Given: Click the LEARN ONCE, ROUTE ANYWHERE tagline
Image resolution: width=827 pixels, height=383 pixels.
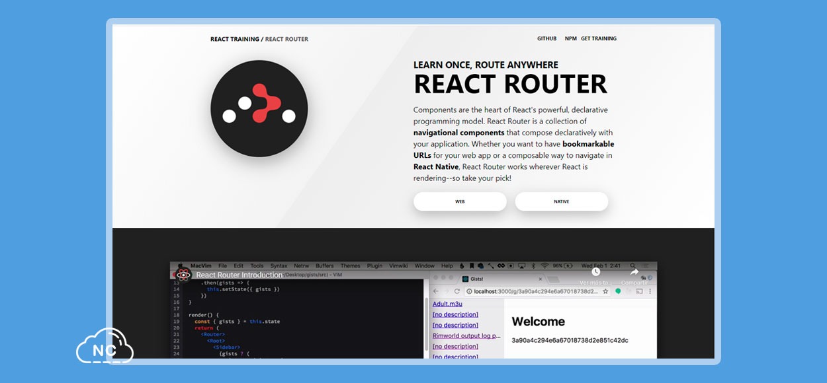Looking at the screenshot, I should (x=486, y=65).
